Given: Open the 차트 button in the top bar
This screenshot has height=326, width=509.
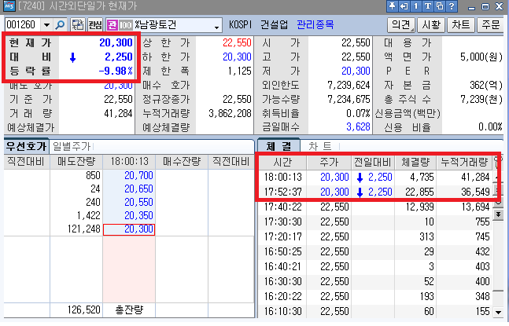Looking at the screenshot, I should pyautogui.click(x=461, y=24).
